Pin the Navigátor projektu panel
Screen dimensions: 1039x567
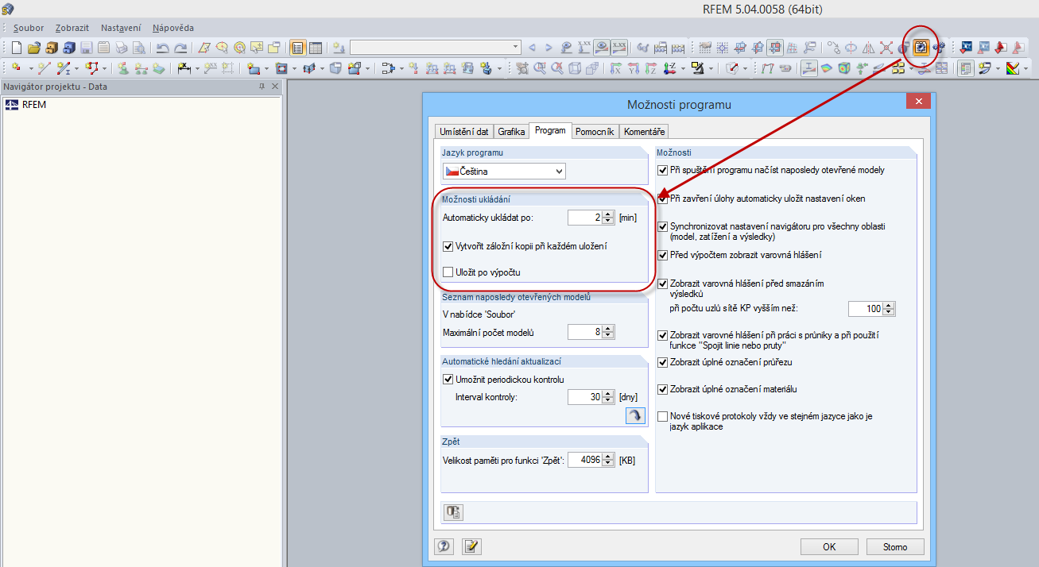pyautogui.click(x=262, y=87)
